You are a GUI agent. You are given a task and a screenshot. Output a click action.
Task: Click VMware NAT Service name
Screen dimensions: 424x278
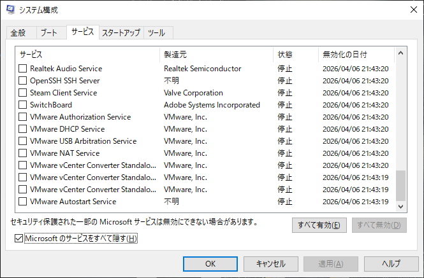click(65, 153)
